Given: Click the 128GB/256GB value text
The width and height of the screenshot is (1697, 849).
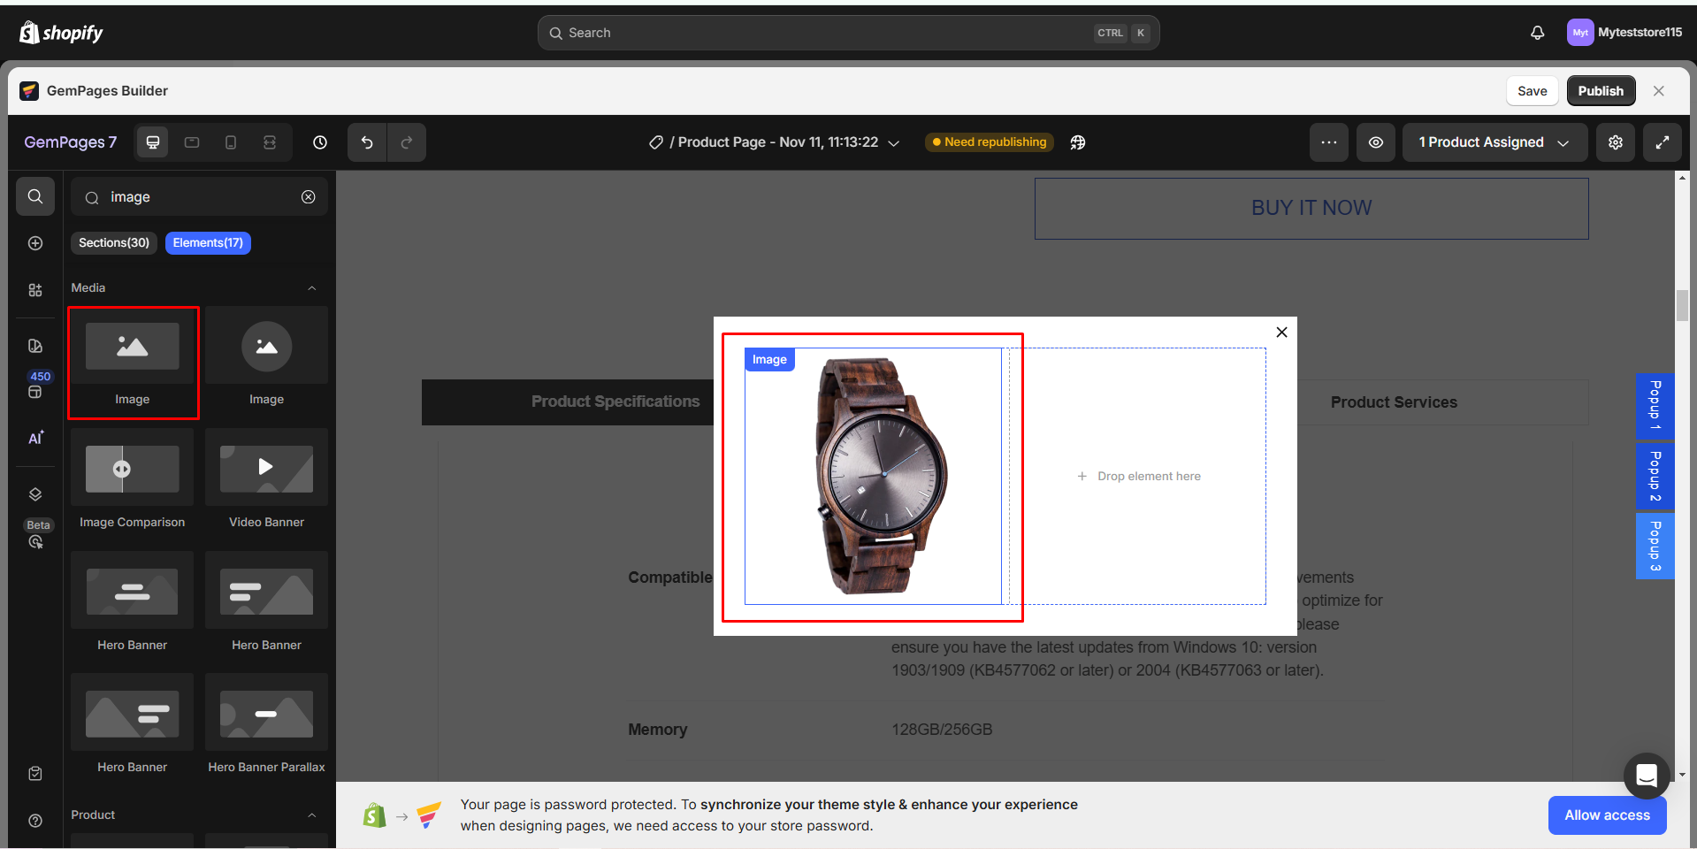Looking at the screenshot, I should (x=942, y=730).
